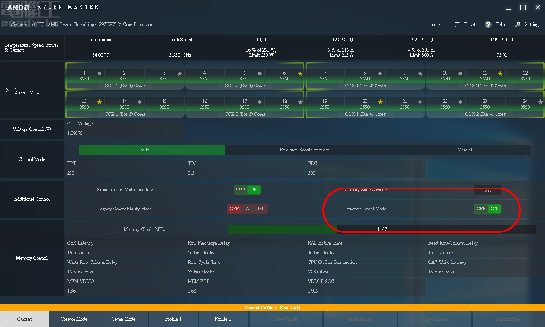545x327 pixels.
Task: Click the dot marker on core 5
Action: click(x=260, y=74)
